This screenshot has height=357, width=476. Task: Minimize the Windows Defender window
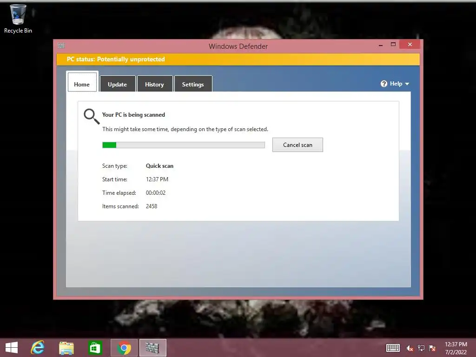(381, 45)
